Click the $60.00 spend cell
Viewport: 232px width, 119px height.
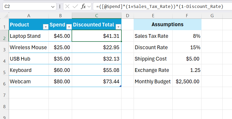point(60,70)
